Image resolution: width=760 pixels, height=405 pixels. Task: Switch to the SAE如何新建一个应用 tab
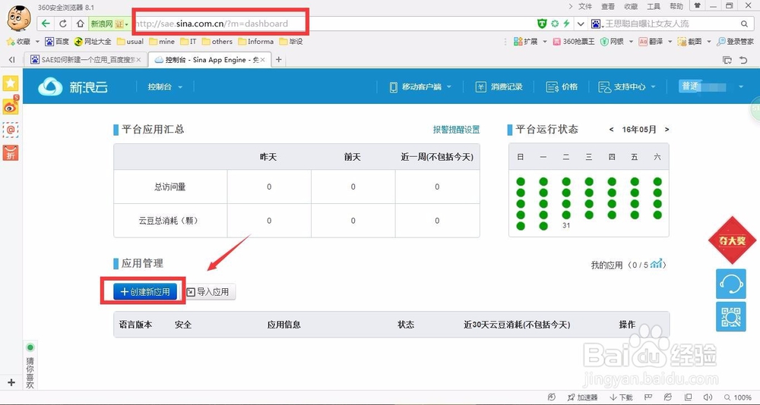click(x=86, y=59)
